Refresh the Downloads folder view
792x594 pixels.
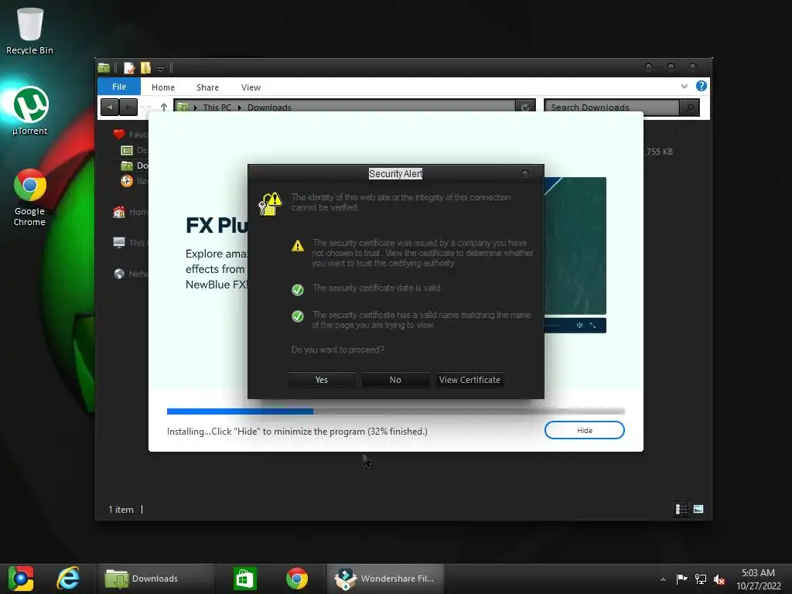(525, 107)
